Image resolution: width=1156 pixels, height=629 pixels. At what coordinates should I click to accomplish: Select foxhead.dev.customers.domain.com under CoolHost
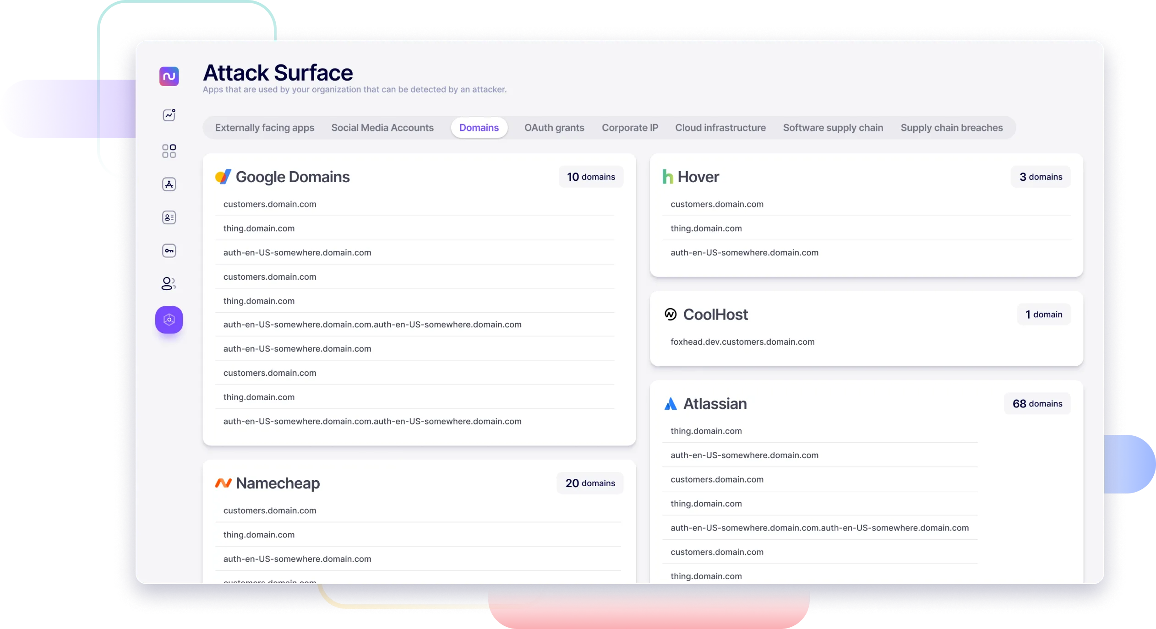743,342
